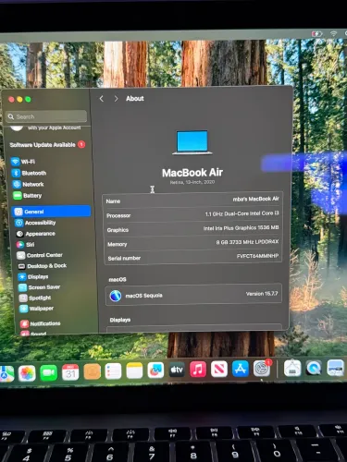
Task: Open System Settings from the Dock
Action: click(262, 368)
